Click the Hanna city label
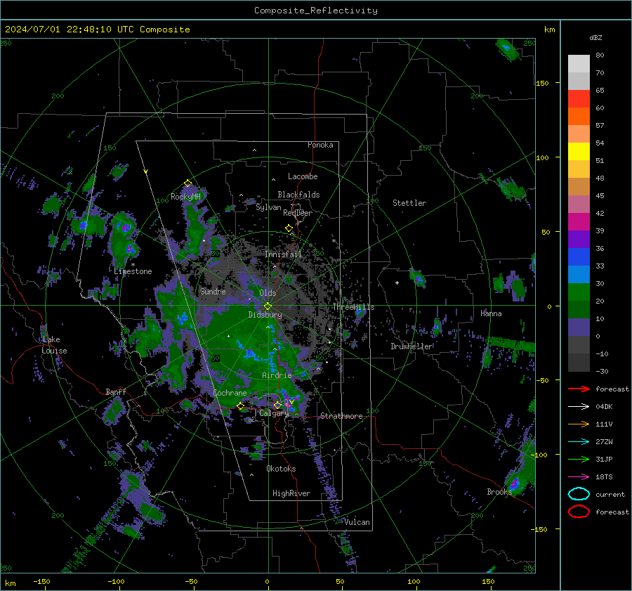632x591 pixels. (x=491, y=313)
